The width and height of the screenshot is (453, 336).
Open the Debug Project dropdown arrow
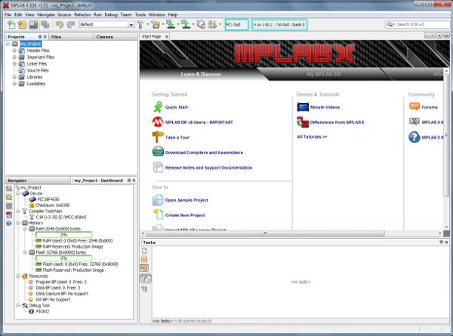point(220,24)
